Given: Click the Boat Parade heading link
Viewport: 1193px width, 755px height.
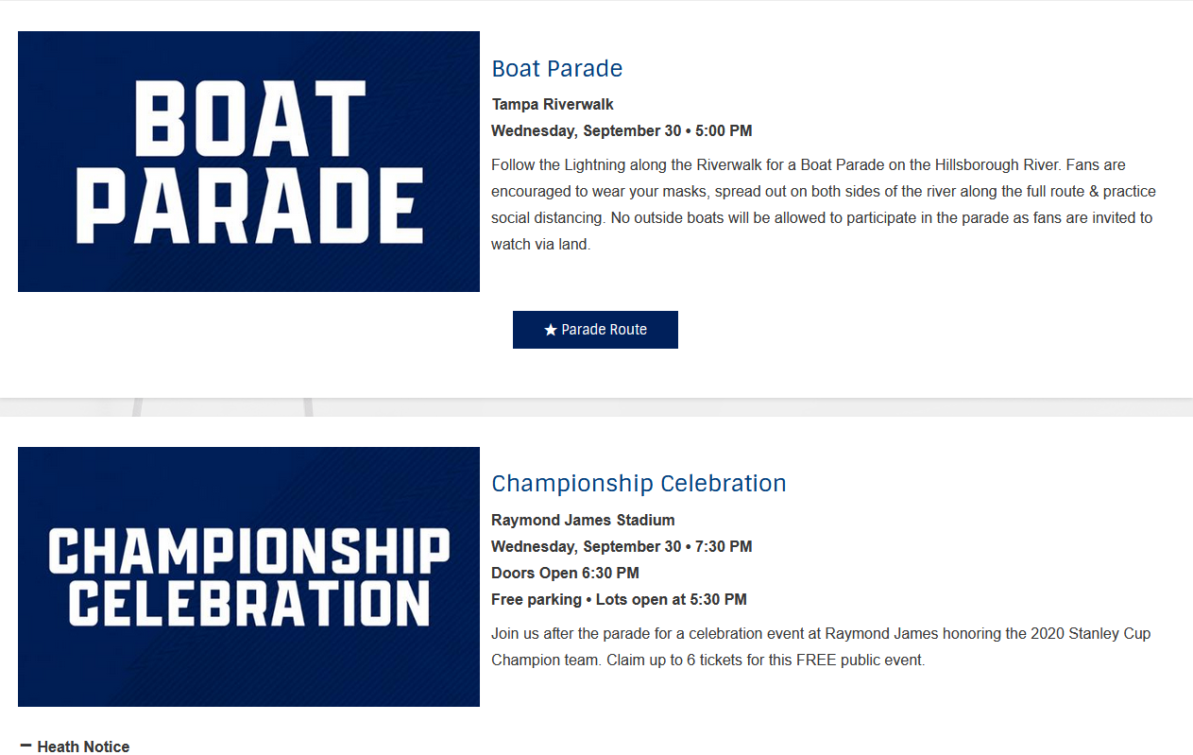Looking at the screenshot, I should pyautogui.click(x=556, y=69).
